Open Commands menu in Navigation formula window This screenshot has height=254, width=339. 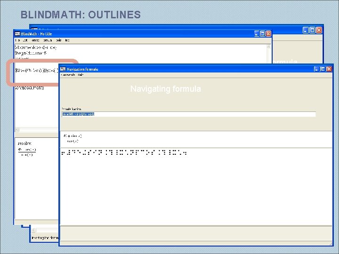click(x=68, y=75)
